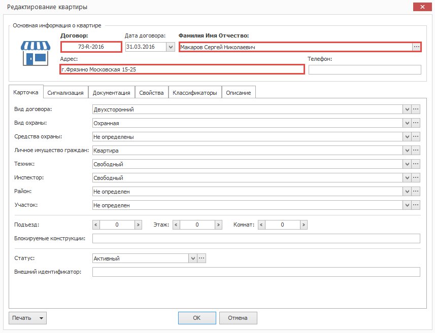435x333 pixels.
Task: Switch to the Сигнализация tab
Action: click(x=65, y=93)
